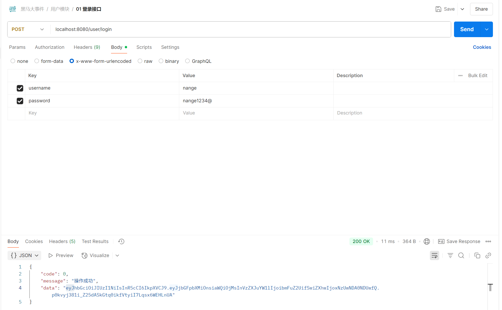The image size is (502, 310).
Task: Expand the Send button arrow menu
Action: (486, 29)
